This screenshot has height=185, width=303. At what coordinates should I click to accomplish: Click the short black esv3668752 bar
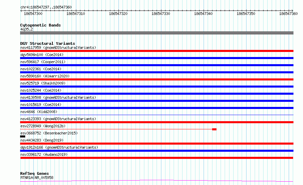tap(22, 136)
